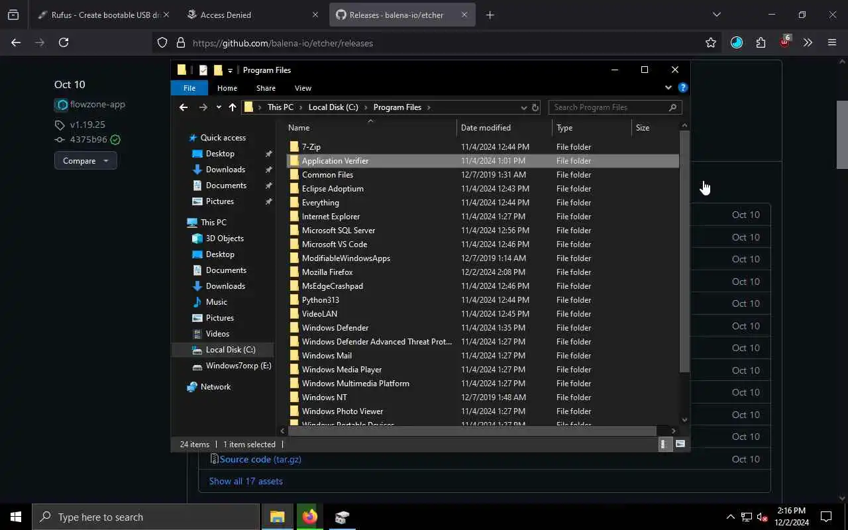The width and height of the screenshot is (848, 530).
Task: Open Firefox extensions puzzle icon
Action: point(761,42)
